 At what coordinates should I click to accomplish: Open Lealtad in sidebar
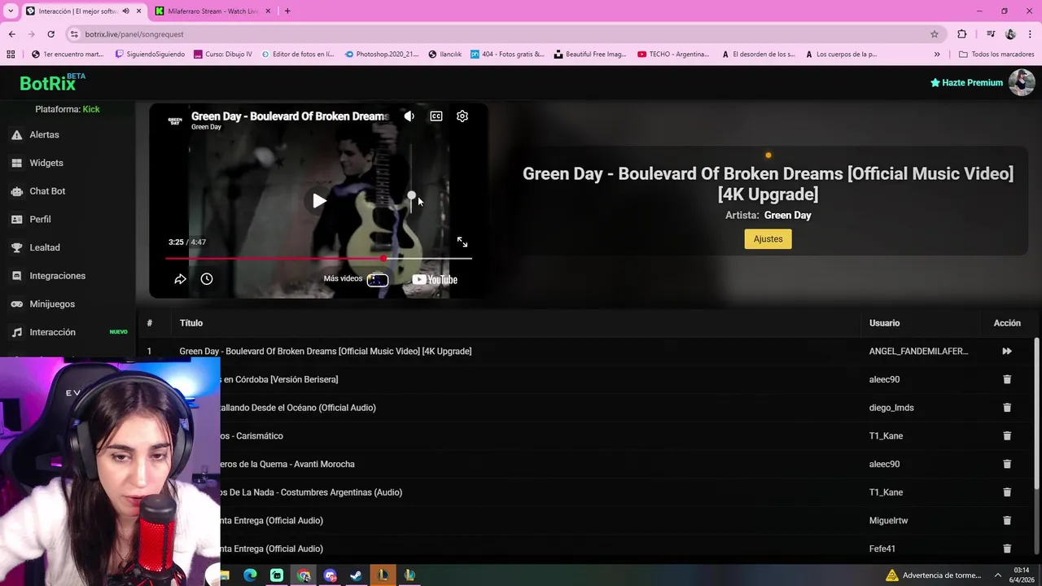pos(45,247)
